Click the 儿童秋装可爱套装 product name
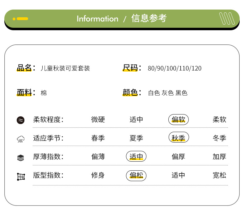 [65, 68]
